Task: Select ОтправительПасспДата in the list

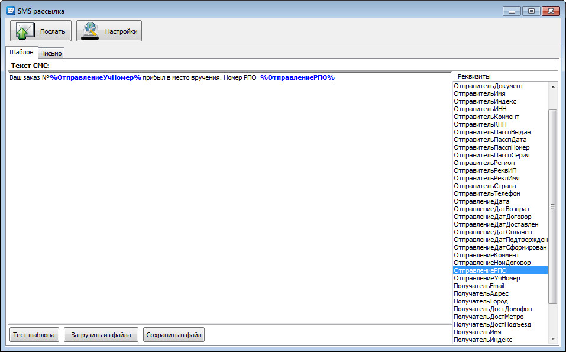Action: tap(500, 140)
